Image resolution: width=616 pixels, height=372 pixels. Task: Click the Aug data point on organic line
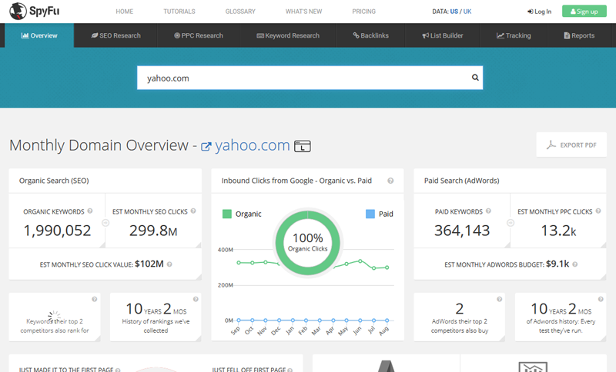tap(387, 267)
